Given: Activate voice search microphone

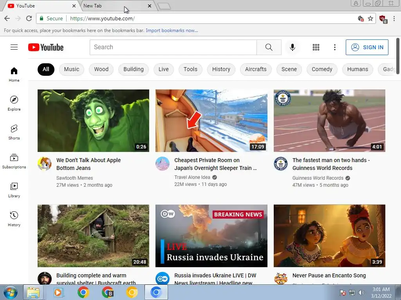Looking at the screenshot, I should [x=292, y=47].
